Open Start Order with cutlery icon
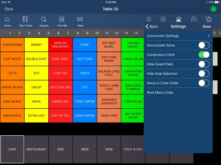221x165 pixels. tap(25, 19)
